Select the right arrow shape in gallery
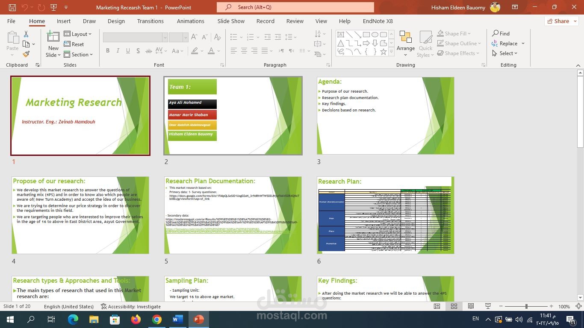The width and height of the screenshot is (584, 328). point(366,43)
